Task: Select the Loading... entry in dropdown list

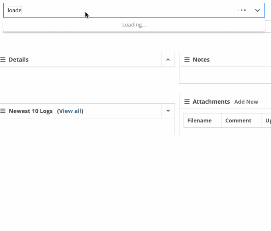Action: pyautogui.click(x=134, y=24)
